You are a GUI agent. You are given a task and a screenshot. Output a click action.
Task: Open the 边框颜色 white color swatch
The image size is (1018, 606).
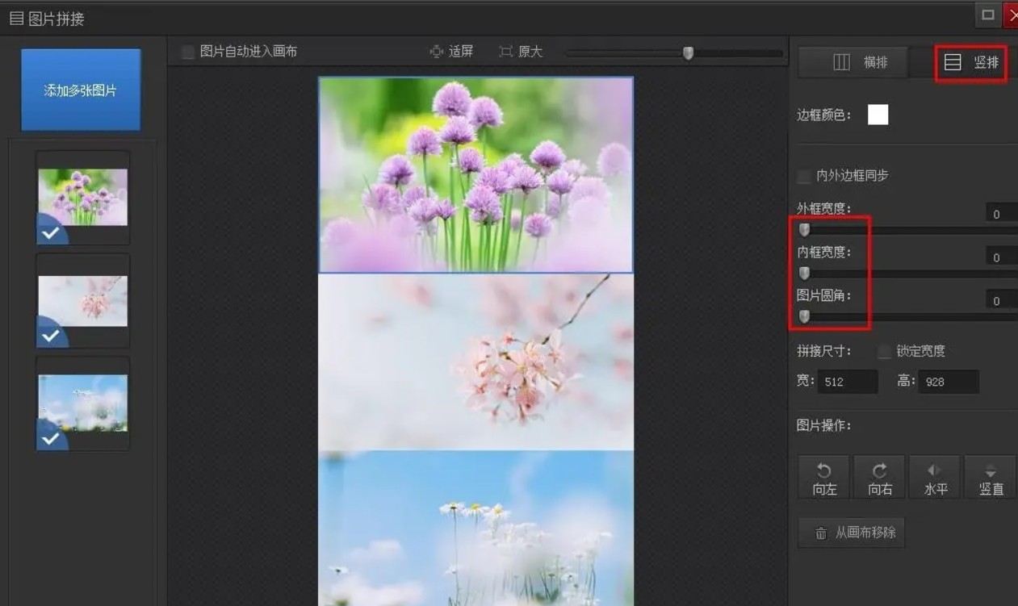point(878,115)
